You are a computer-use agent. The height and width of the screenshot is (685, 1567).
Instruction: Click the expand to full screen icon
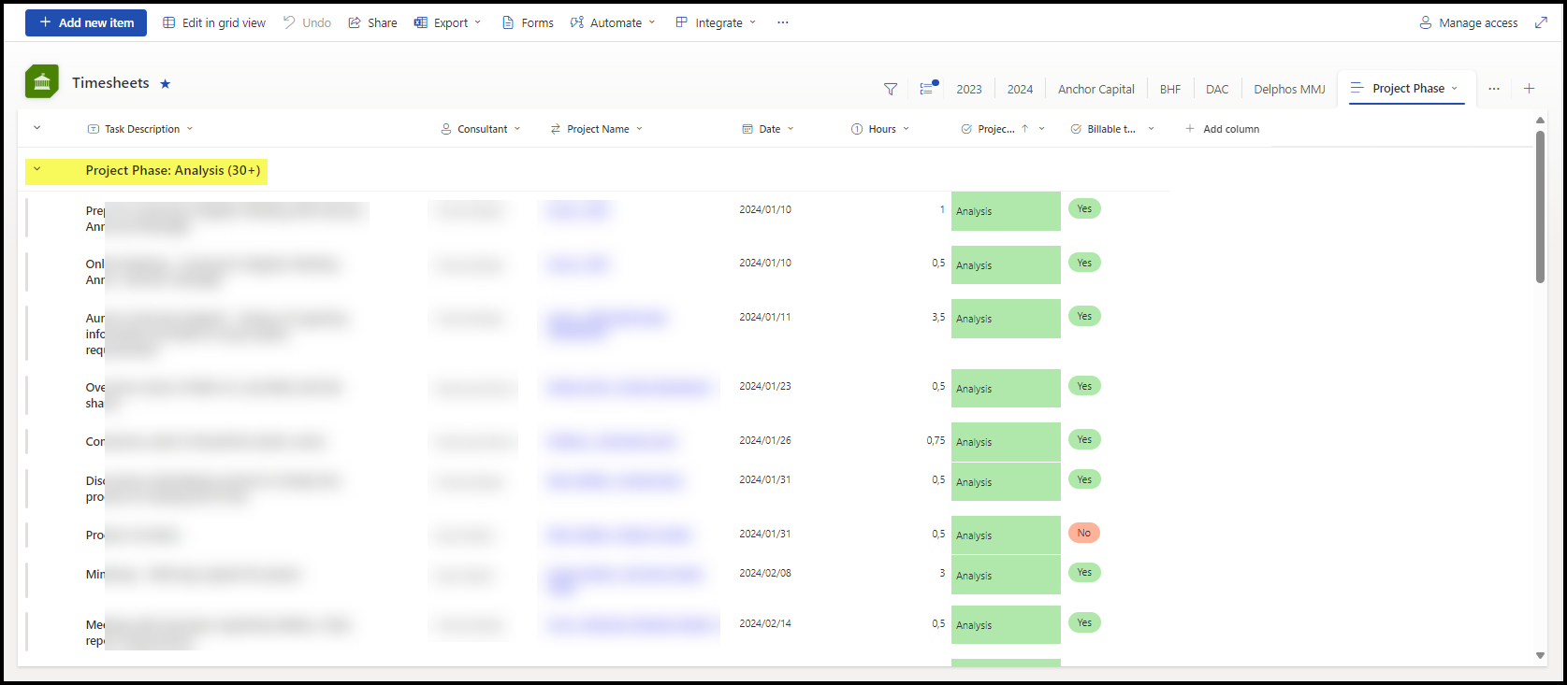point(1541,22)
